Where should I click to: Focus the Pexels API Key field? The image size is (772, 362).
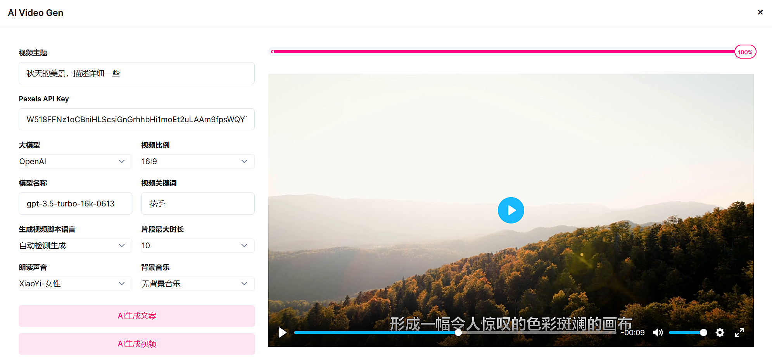(136, 120)
